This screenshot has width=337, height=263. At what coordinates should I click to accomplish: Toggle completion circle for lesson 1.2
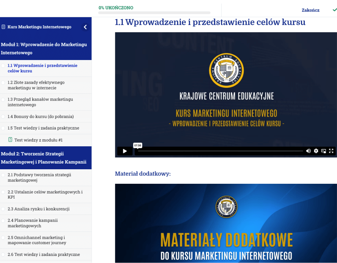pos(3,83)
